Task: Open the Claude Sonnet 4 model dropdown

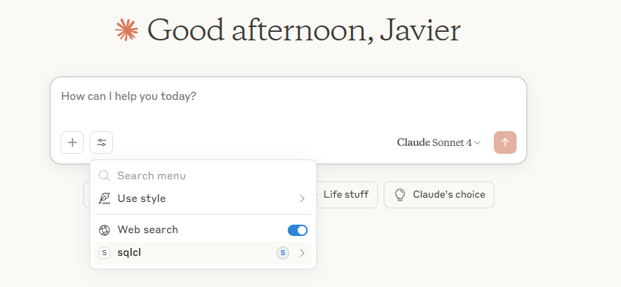Action: (x=438, y=142)
